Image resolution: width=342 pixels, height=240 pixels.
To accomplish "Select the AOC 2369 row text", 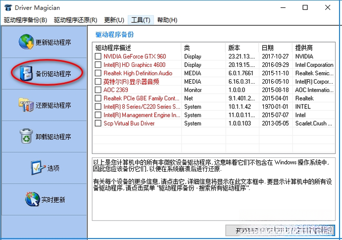I will [x=116, y=90].
